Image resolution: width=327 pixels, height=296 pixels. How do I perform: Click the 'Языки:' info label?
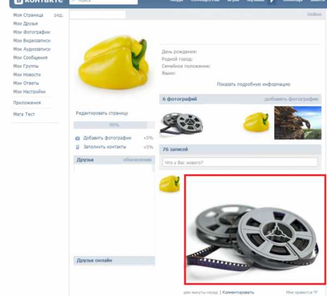(168, 73)
